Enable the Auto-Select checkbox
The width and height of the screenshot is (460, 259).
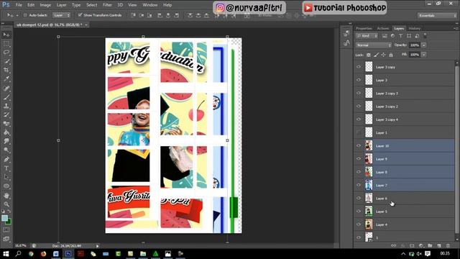pos(25,15)
